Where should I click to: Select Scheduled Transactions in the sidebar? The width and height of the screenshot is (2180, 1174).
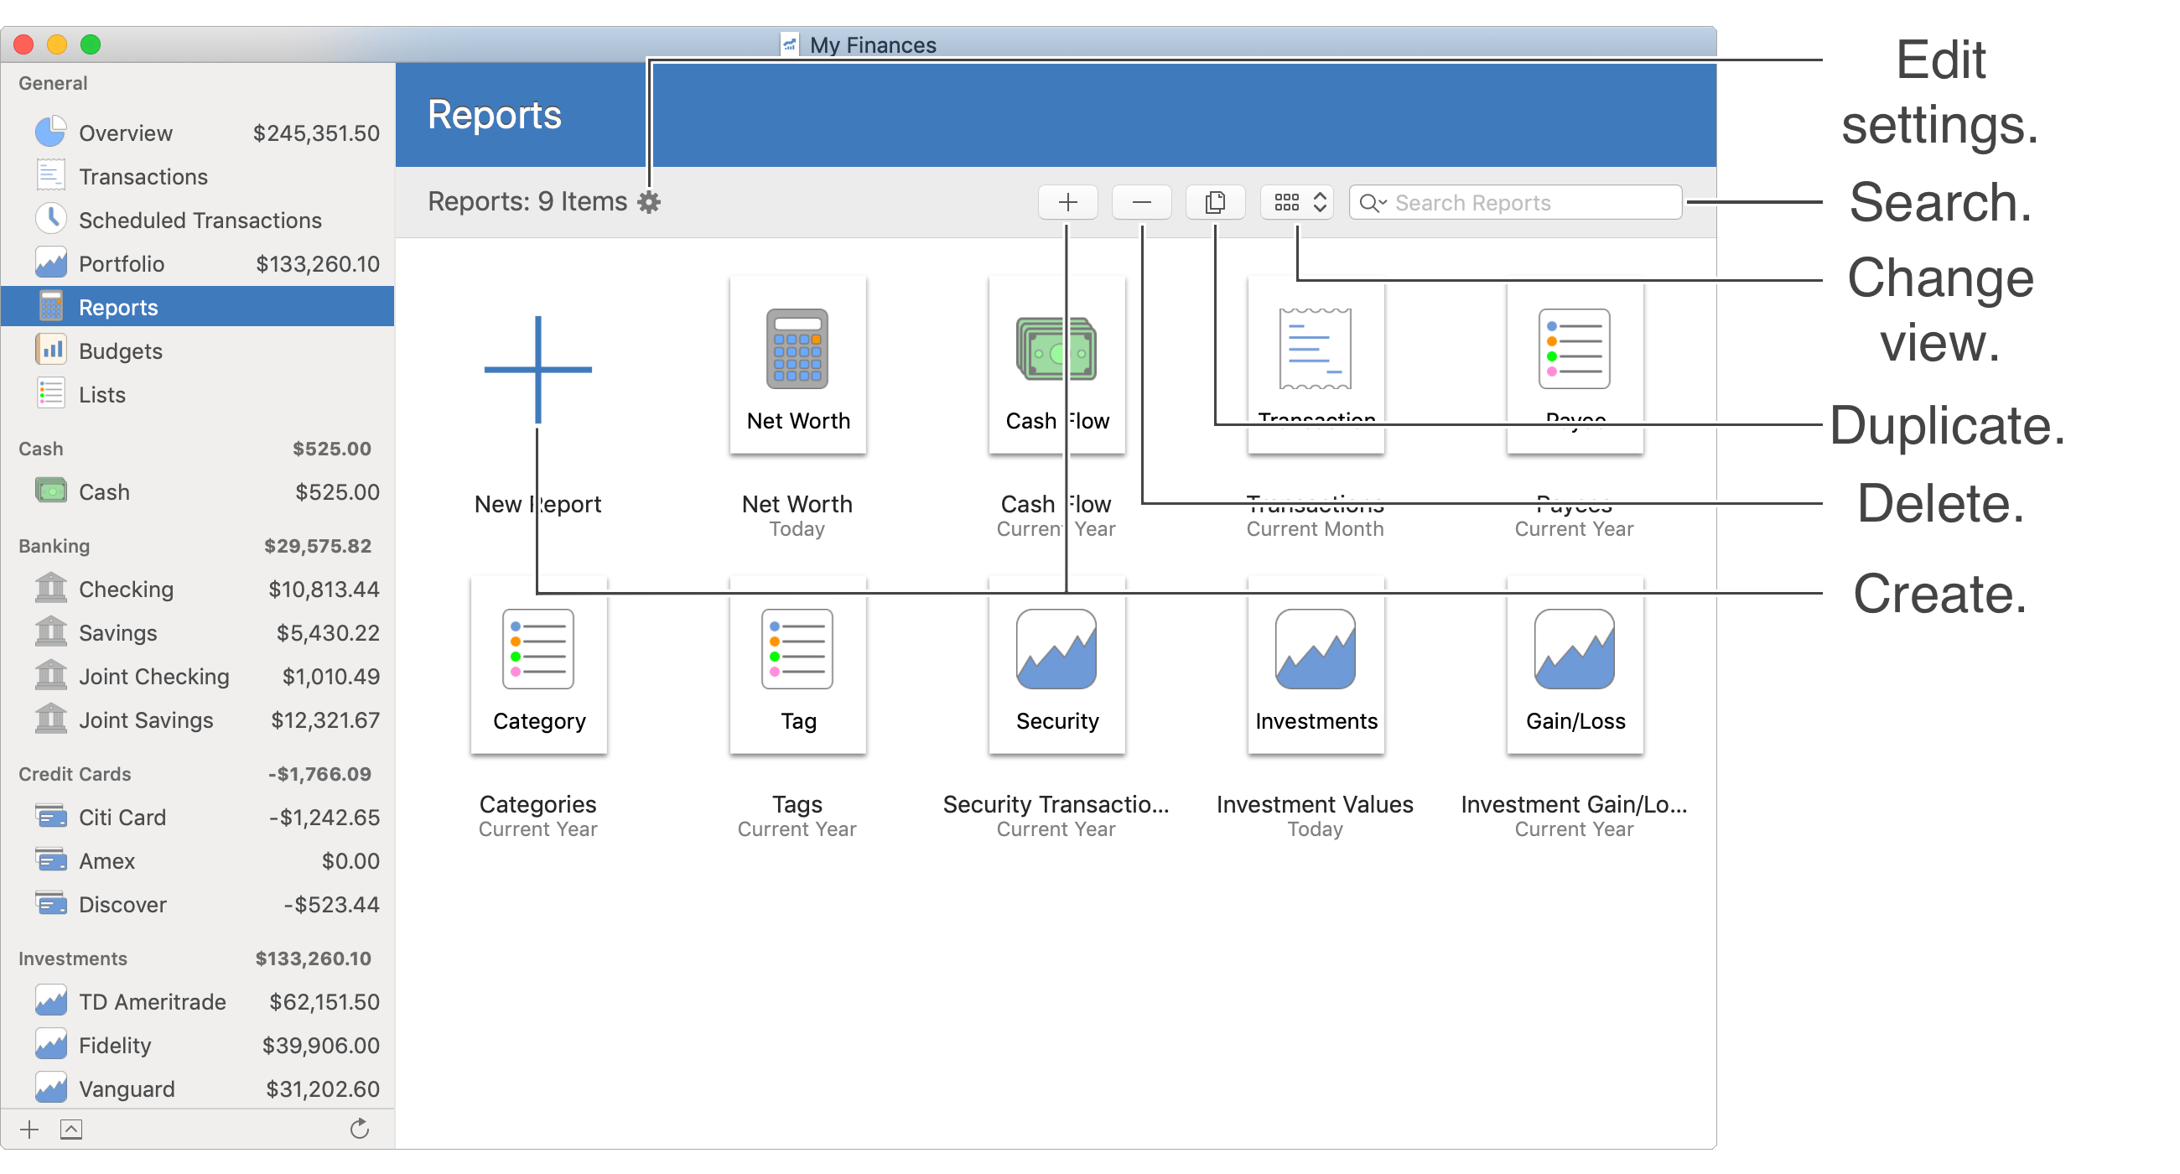(x=200, y=220)
